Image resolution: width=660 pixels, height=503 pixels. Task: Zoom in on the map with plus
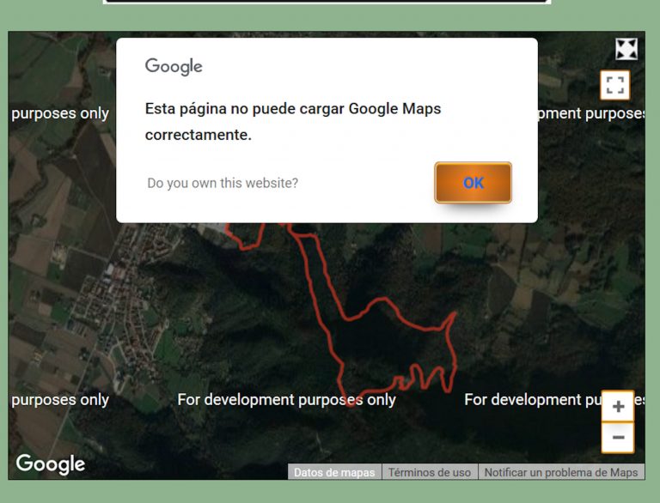click(618, 406)
